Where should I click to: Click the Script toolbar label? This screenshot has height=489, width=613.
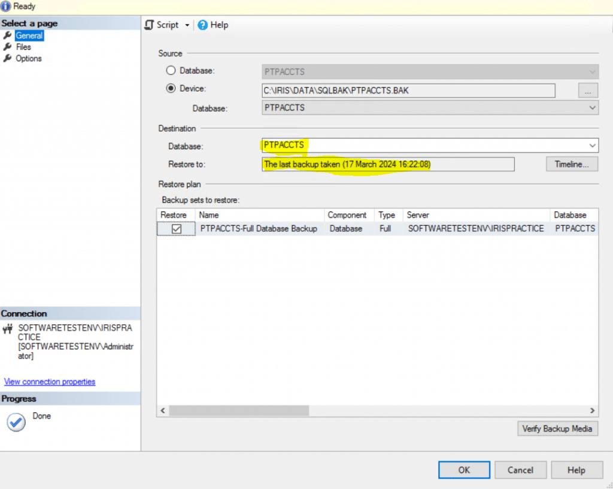click(168, 25)
